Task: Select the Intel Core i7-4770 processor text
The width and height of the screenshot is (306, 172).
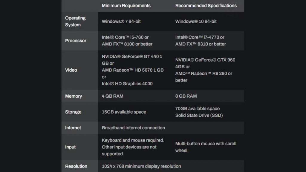Action: [x=200, y=37]
